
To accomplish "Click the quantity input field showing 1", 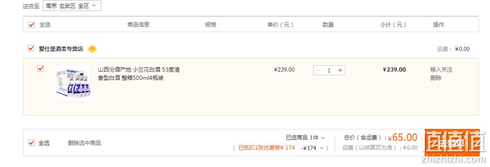I will [329, 70].
